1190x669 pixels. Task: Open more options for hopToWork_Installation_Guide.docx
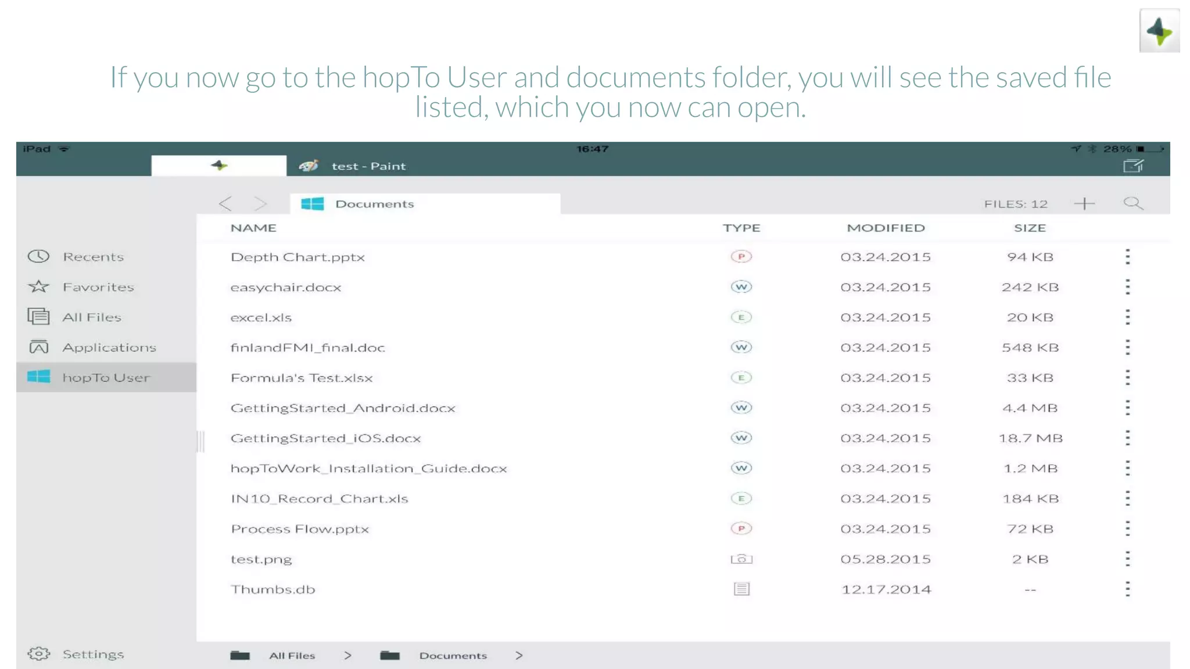(1127, 468)
